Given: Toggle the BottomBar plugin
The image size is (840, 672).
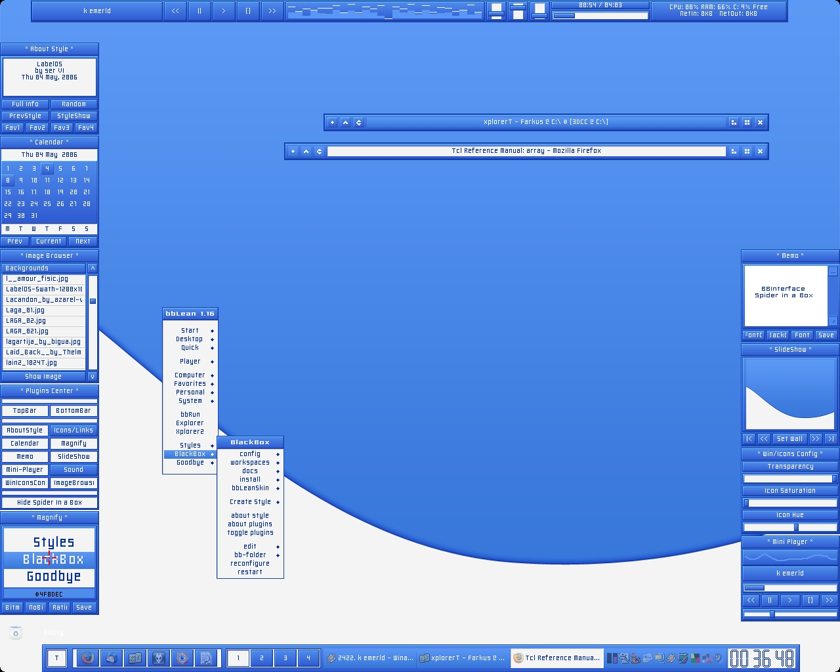Looking at the screenshot, I should click(x=73, y=411).
